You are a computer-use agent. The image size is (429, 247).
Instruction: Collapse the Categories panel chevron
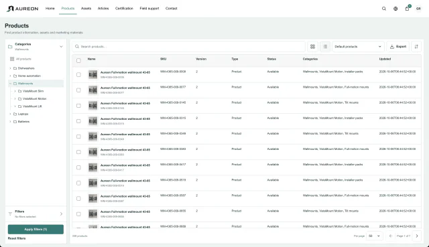coord(61,47)
